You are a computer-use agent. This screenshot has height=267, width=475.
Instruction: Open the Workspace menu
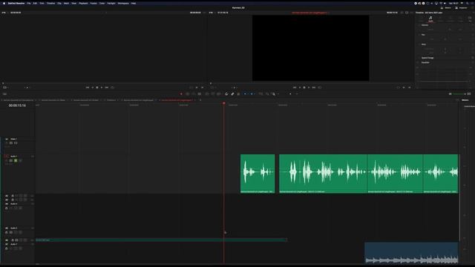tap(123, 3)
